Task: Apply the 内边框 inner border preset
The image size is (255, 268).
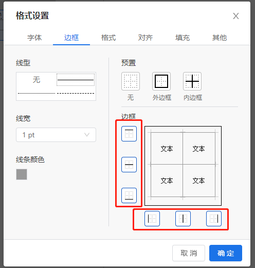Action: point(192,81)
